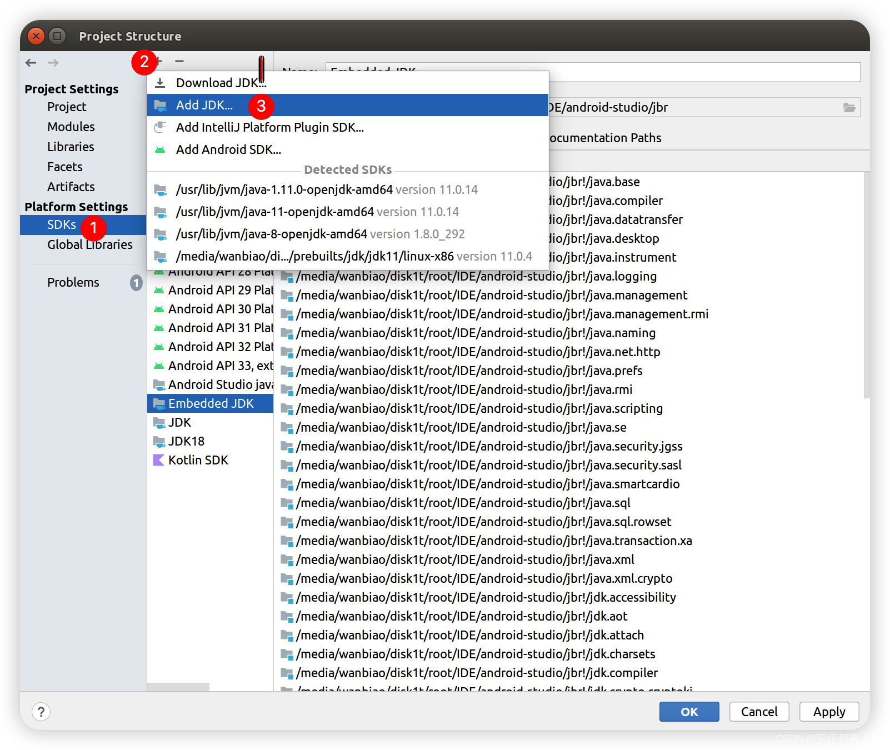Click the folder icon next to jdk.charsets path
Screen dimensions: 890x750
tap(287, 654)
